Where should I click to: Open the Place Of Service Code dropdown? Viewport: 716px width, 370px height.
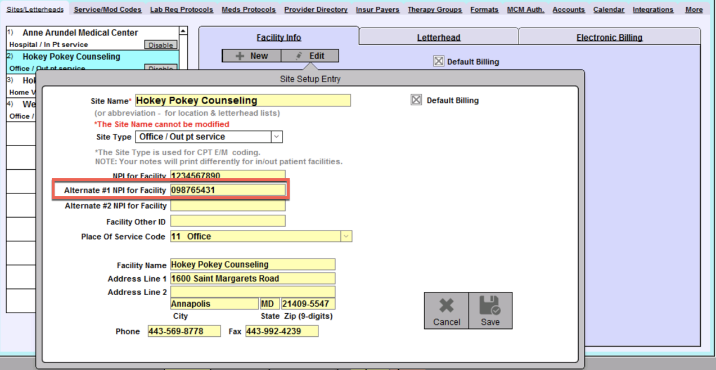point(346,237)
